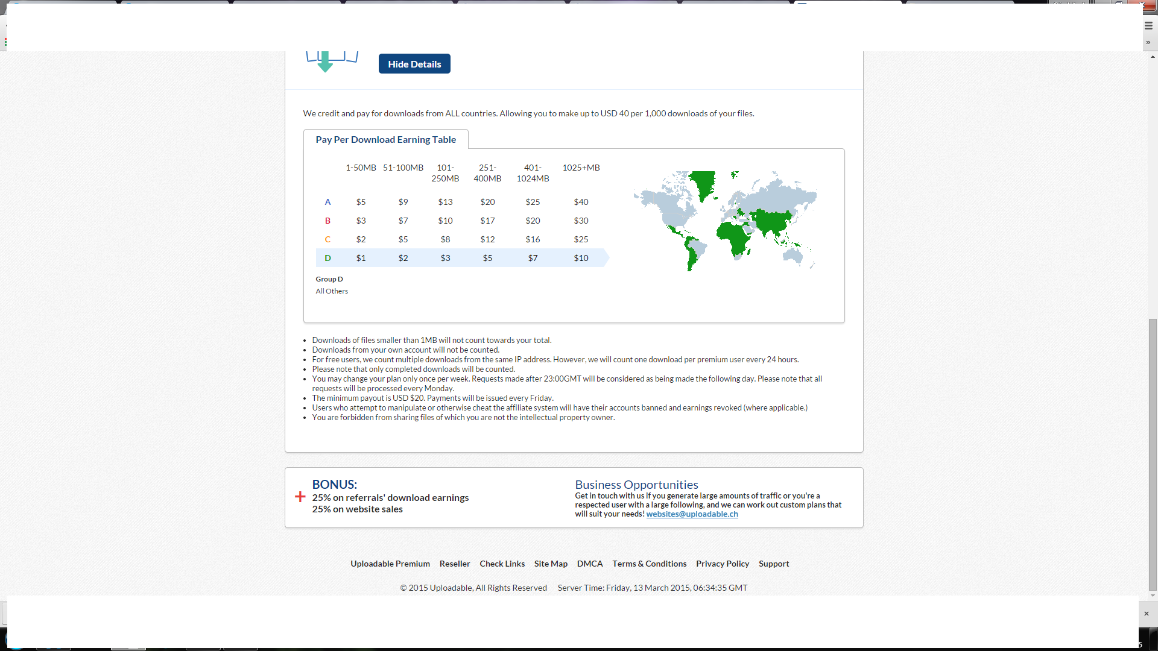Image resolution: width=1158 pixels, height=651 pixels.
Task: Click the browser toolbar overflow chevron
Action: 1148,42
